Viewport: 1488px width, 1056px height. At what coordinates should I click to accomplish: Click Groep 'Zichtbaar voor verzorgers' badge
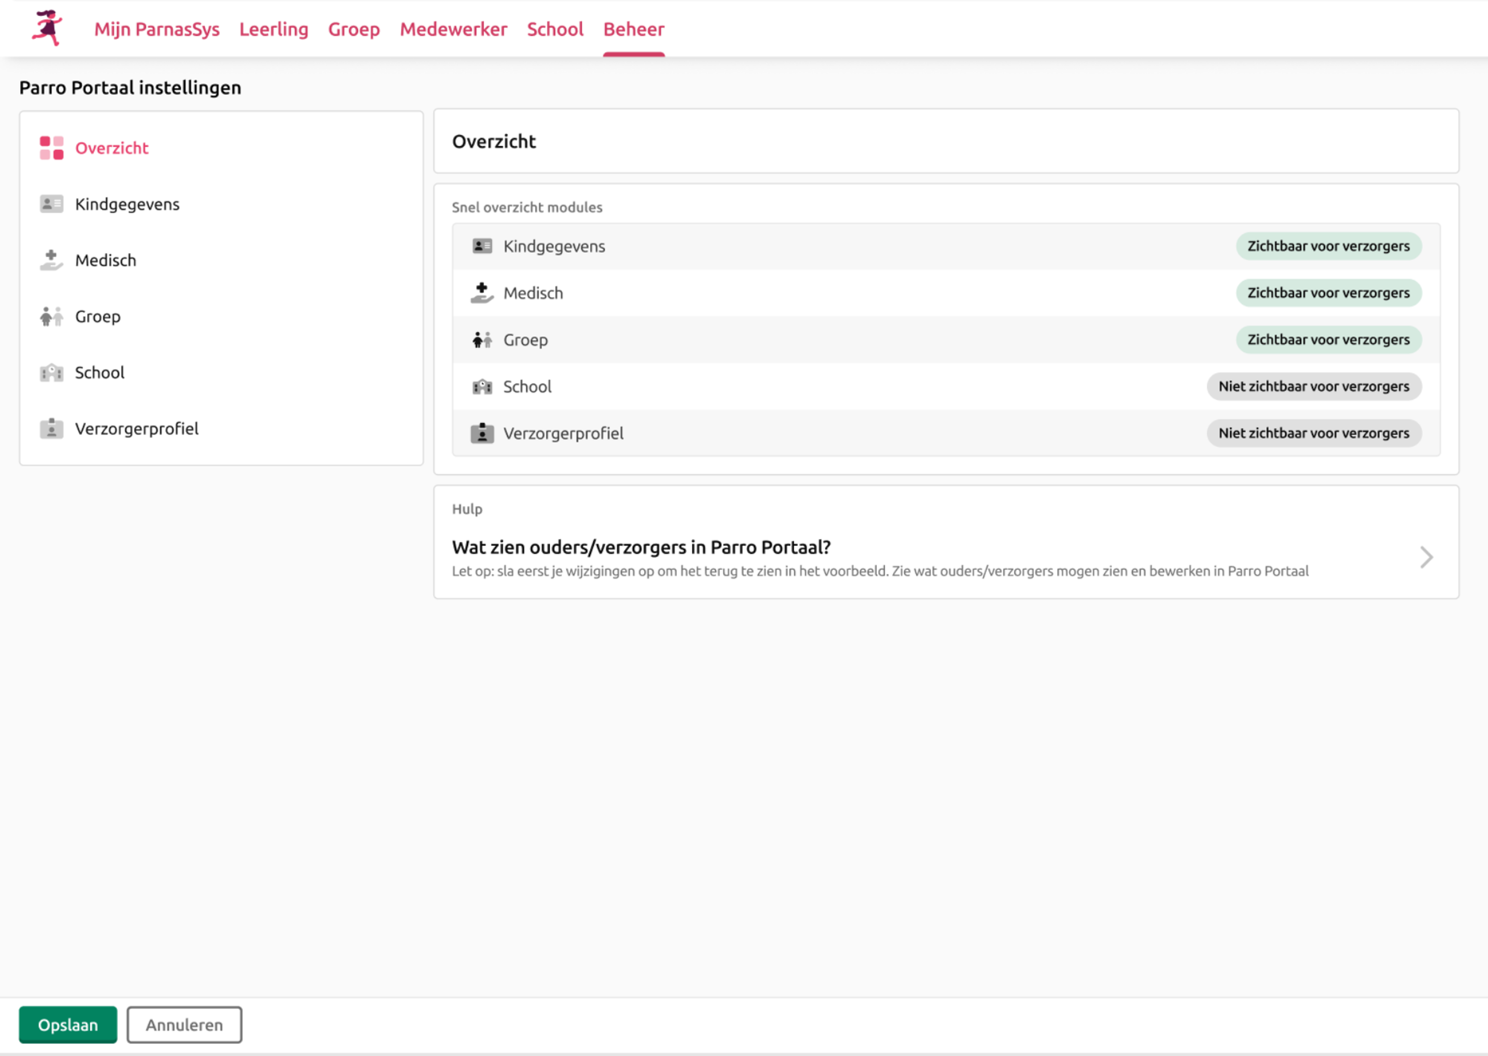coord(1329,340)
